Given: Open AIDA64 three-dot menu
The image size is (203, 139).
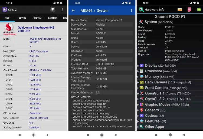Looking at the screenshot, I should 132,11.
